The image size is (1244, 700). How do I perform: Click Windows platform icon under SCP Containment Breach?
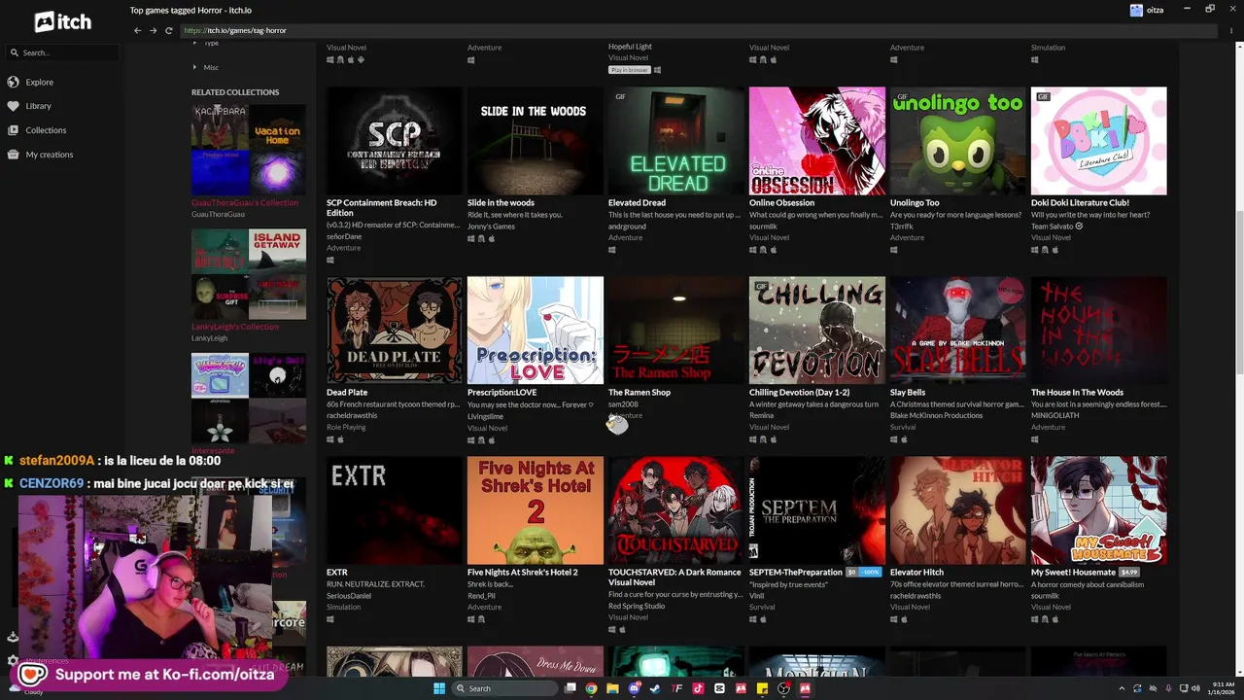tap(330, 260)
